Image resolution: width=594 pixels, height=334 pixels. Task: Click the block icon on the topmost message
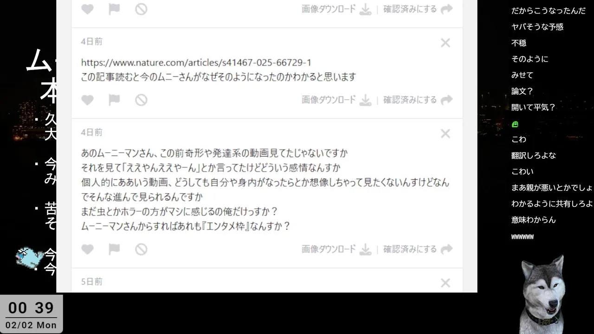pyautogui.click(x=141, y=9)
